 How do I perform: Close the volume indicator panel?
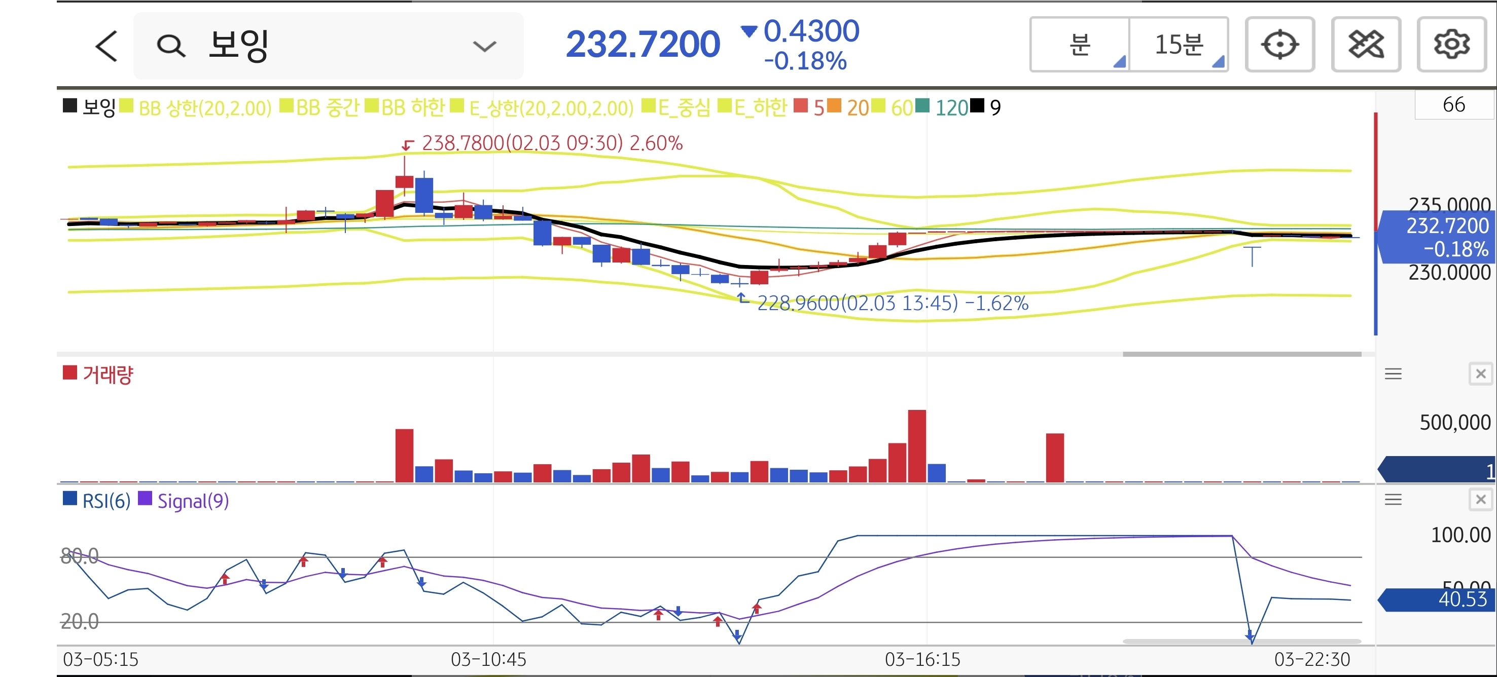click(1480, 374)
